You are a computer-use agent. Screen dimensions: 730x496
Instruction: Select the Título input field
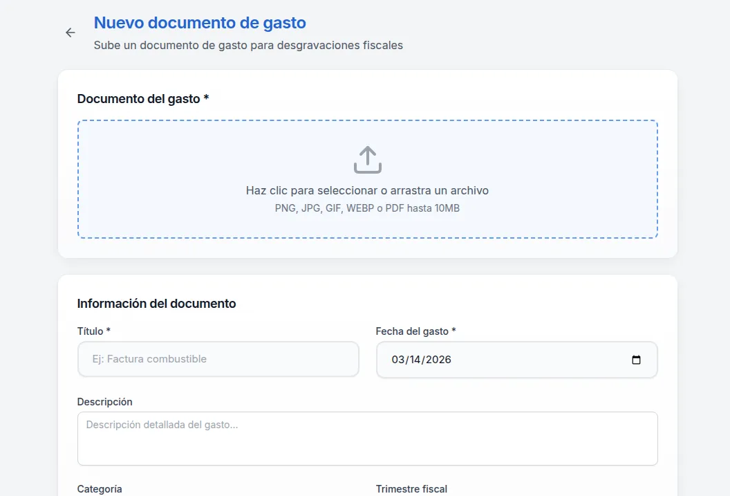(x=218, y=359)
